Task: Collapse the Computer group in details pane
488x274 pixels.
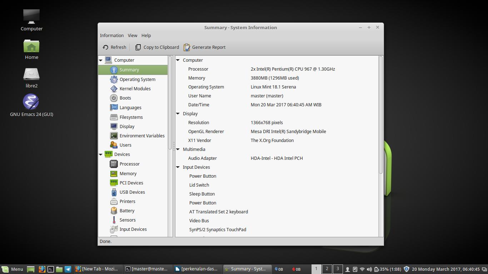Action: click(178, 60)
